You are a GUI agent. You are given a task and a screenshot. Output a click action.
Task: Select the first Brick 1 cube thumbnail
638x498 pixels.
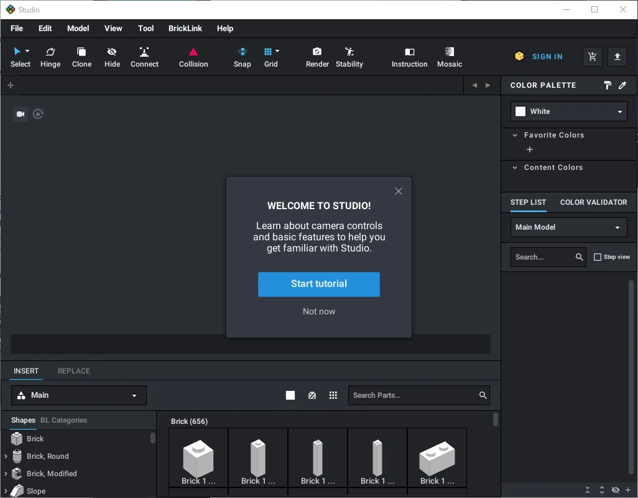pyautogui.click(x=198, y=458)
